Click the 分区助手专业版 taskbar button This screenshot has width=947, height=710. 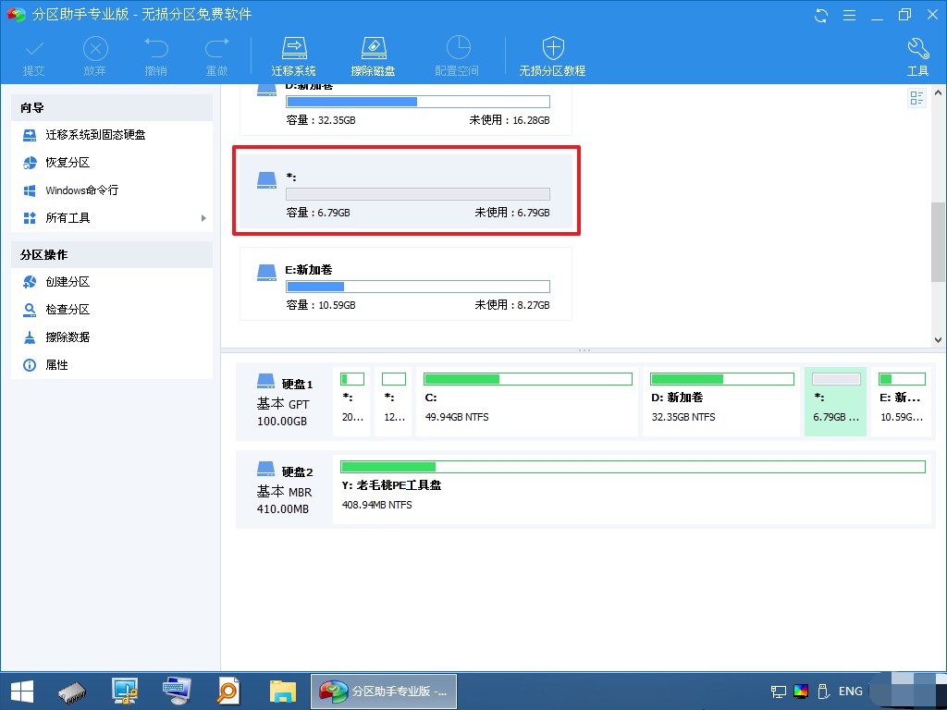(384, 692)
